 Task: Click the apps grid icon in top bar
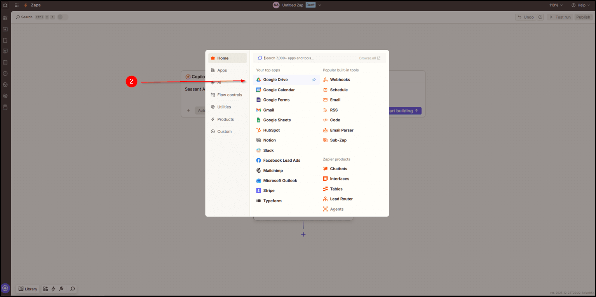(x=17, y=5)
